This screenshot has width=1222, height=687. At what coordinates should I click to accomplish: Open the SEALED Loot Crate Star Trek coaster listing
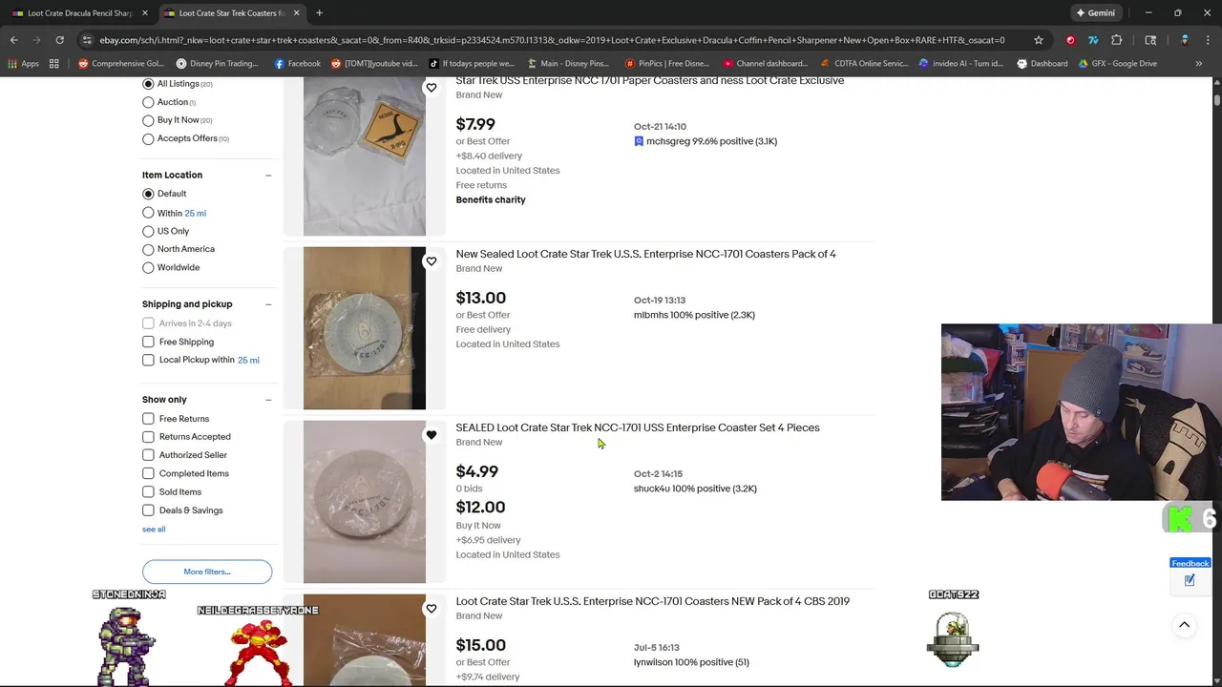point(637,427)
